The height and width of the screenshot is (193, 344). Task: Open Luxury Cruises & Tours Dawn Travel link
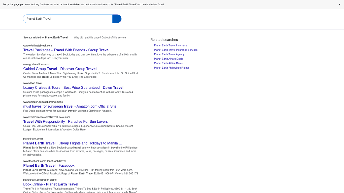(73, 88)
